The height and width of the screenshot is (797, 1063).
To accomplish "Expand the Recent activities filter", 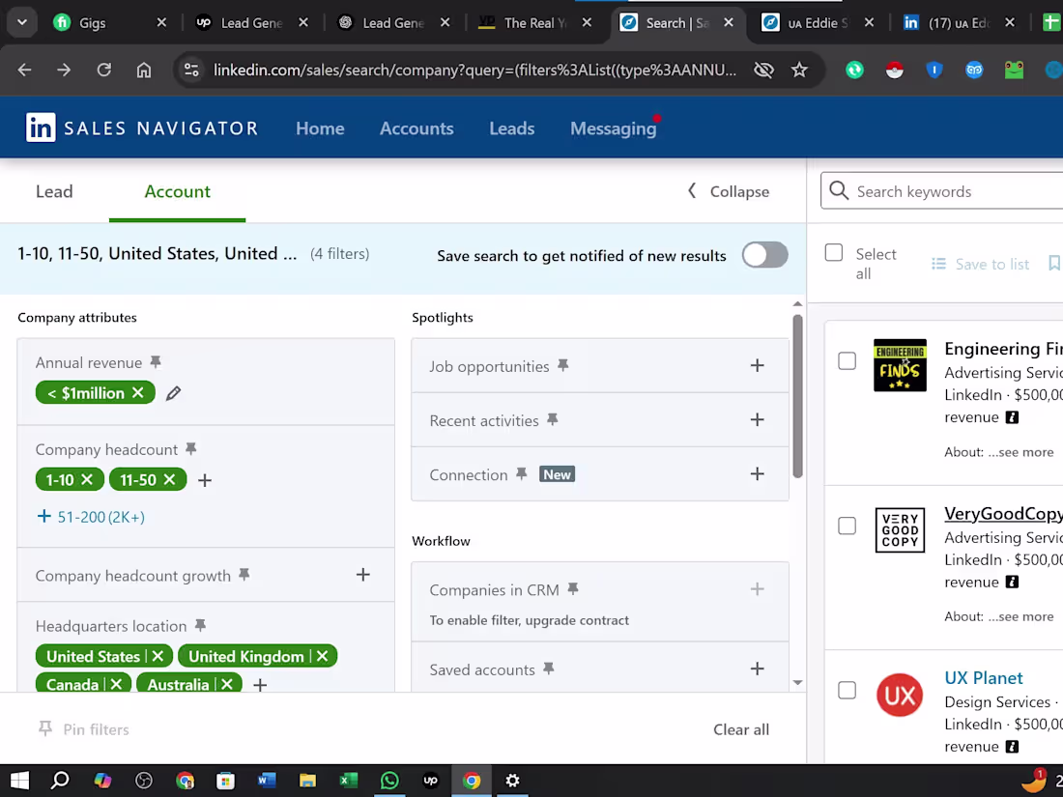I will [758, 419].
